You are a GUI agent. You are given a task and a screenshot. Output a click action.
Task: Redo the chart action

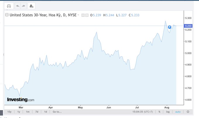(x=23, y=6)
